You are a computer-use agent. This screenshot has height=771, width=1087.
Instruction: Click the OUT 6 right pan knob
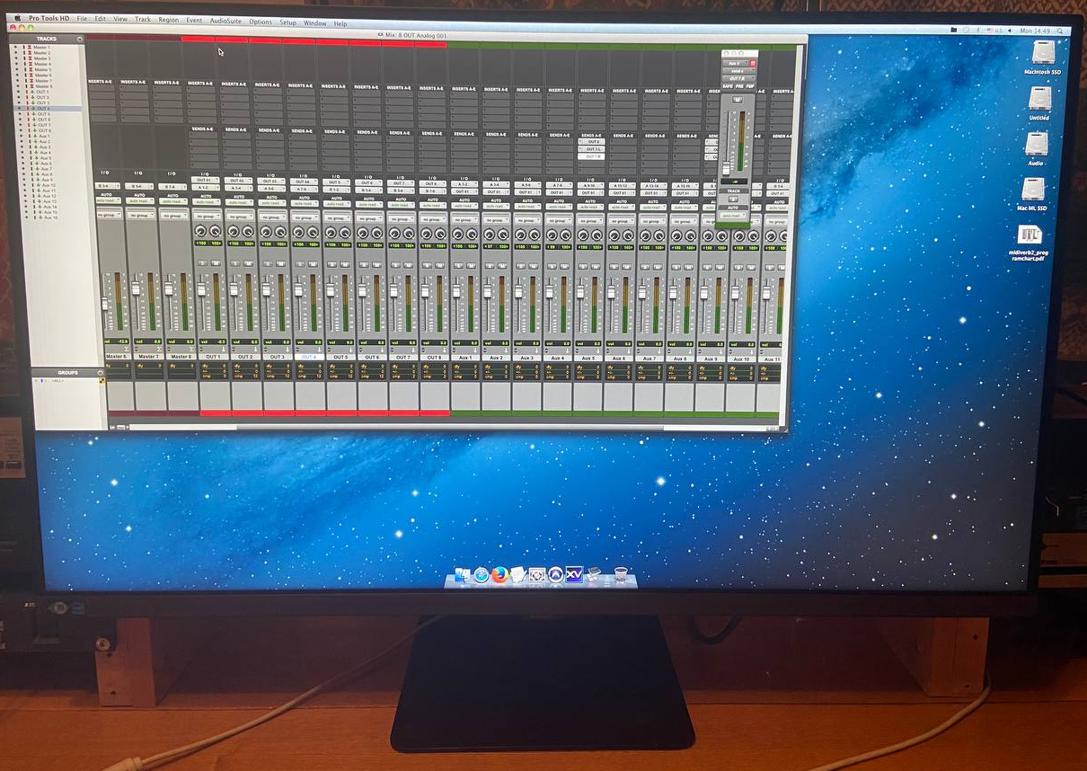(x=377, y=233)
